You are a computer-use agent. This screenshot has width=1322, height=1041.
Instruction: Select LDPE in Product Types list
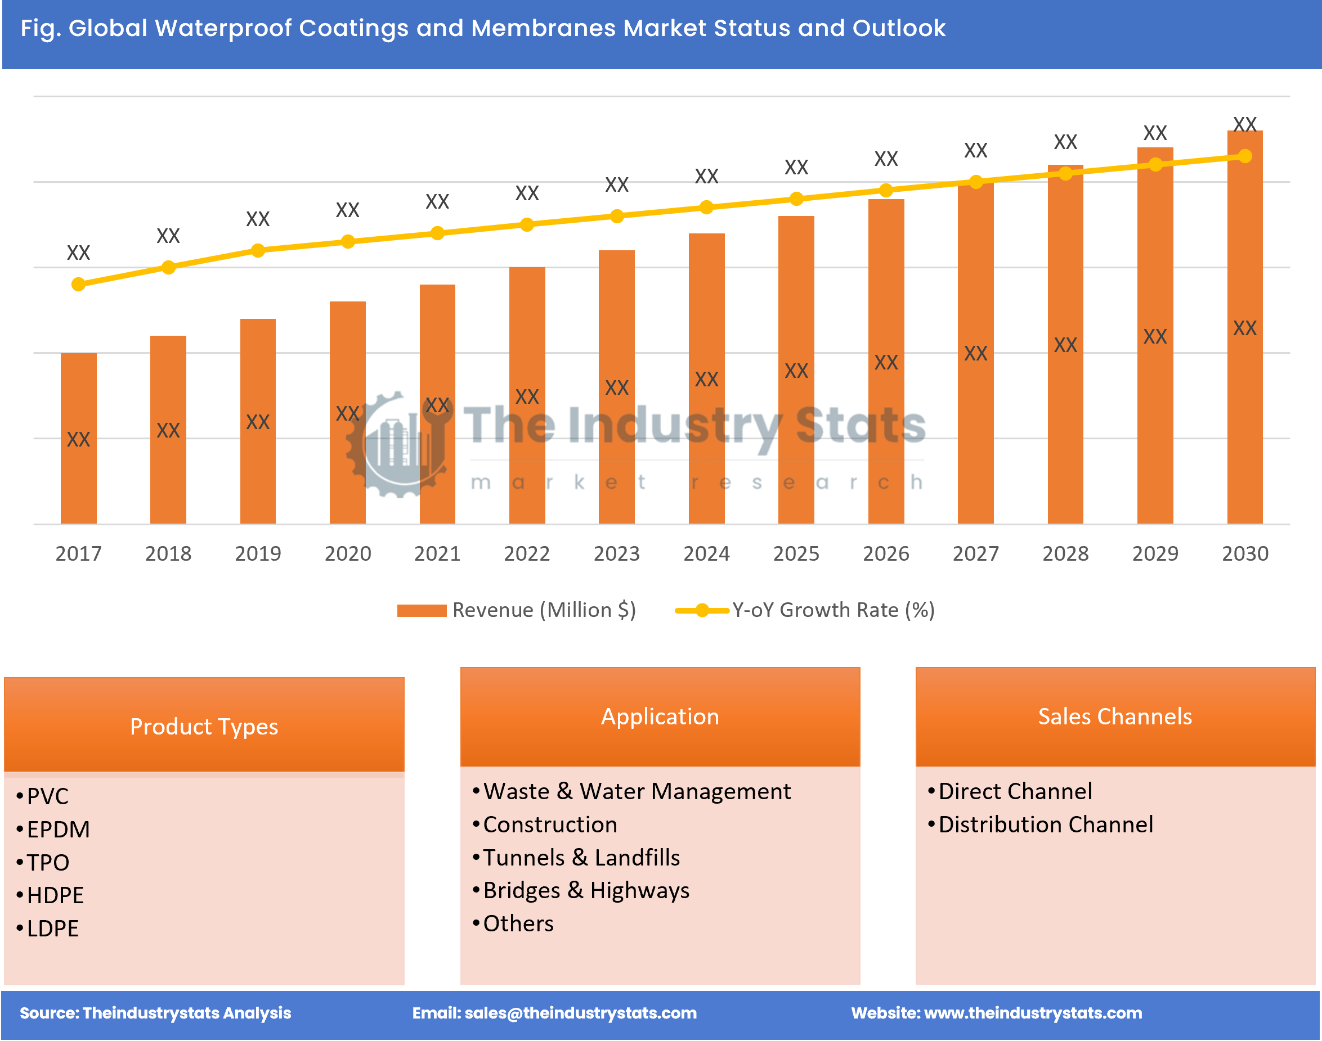[x=52, y=929]
